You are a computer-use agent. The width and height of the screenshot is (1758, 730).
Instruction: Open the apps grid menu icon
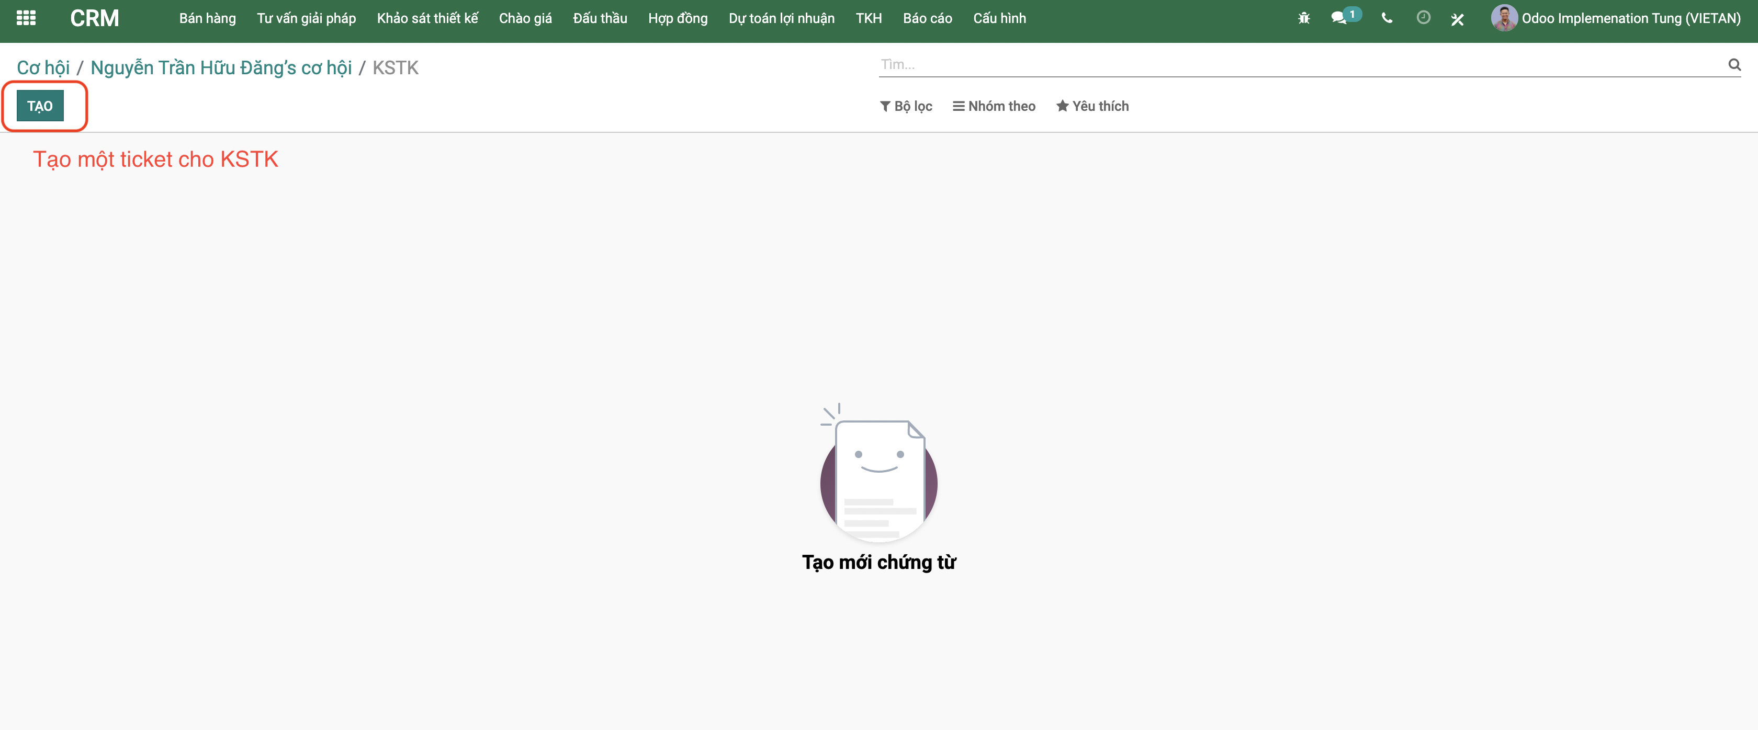point(26,18)
